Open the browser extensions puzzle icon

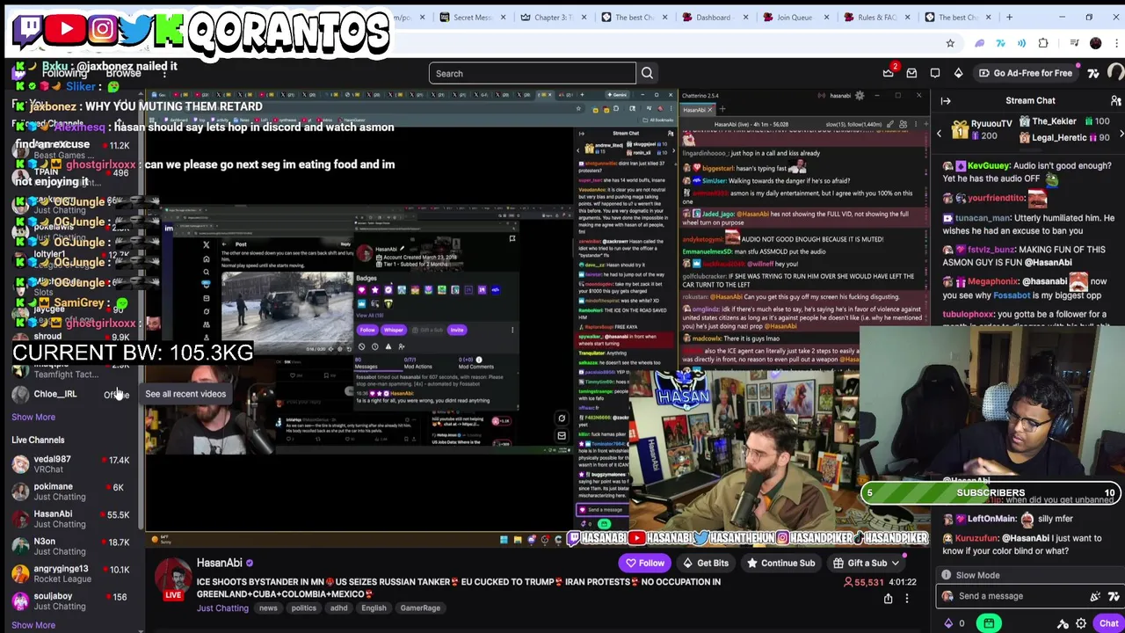click(x=1043, y=43)
